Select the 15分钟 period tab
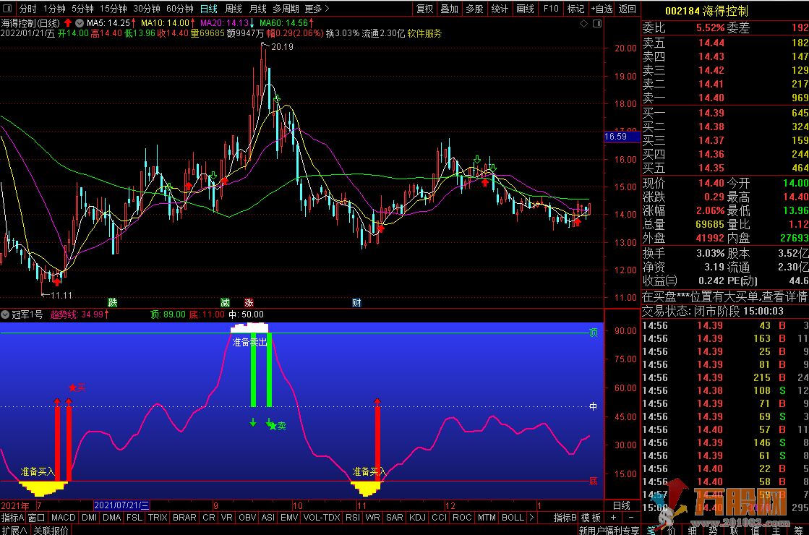The width and height of the screenshot is (809, 535). coord(113,9)
